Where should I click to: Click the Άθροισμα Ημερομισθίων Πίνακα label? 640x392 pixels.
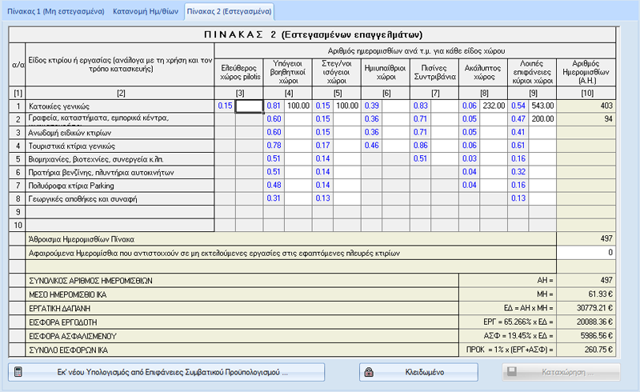[x=82, y=239]
